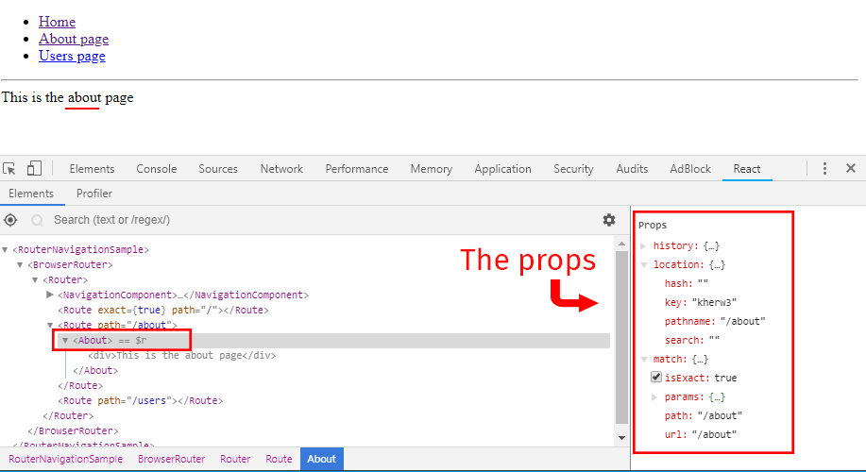Expand the NavigationComponent node
The height and width of the screenshot is (472, 866).
click(50, 295)
